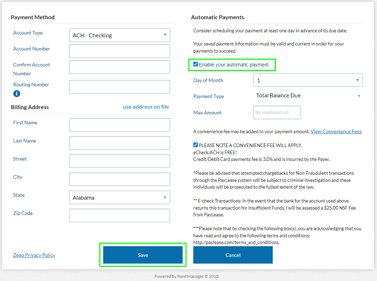This screenshot has height=281, width=377.
Task: Focus the Account Number field
Action: tap(120, 51)
